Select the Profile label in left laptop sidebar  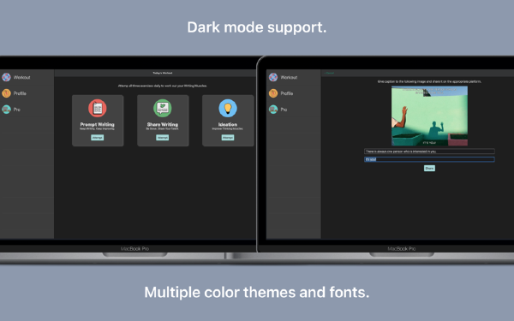tap(20, 93)
